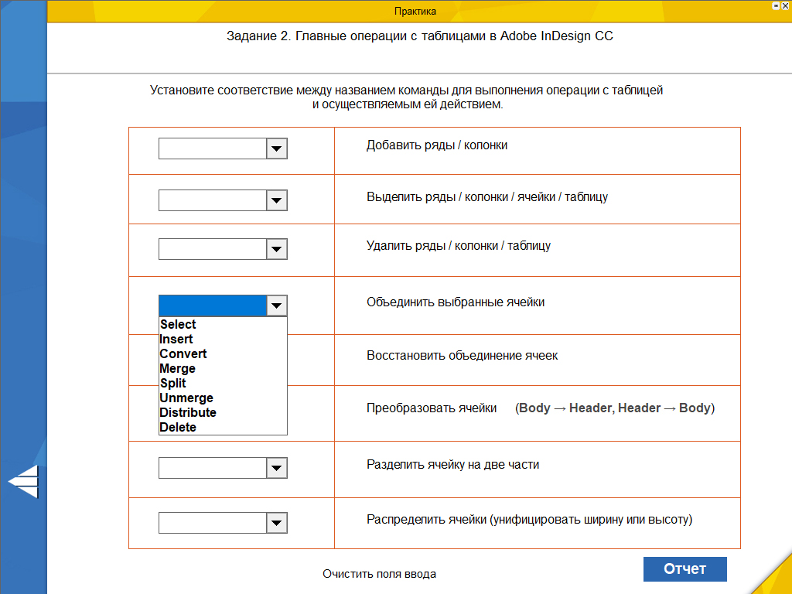Open dropdown beside 'Удалить ряды / колонки / таблицу'
792x594 pixels.
pos(276,249)
